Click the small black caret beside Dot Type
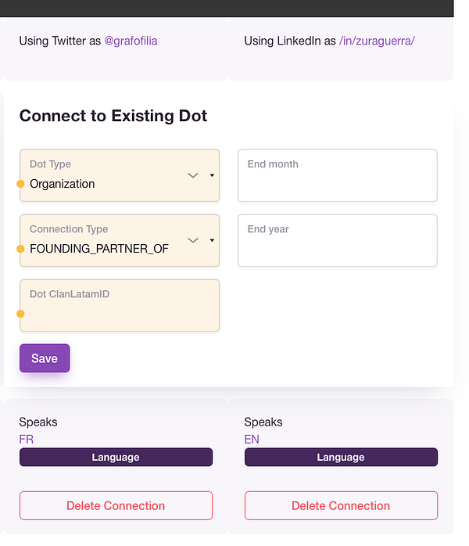The image size is (469, 546). 212,175
